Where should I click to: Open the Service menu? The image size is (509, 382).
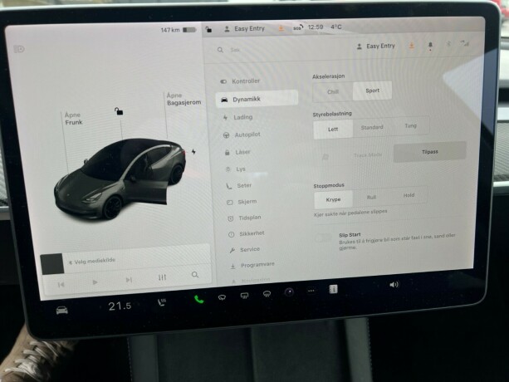pos(245,250)
